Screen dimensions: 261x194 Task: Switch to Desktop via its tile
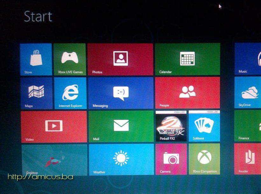(54, 160)
